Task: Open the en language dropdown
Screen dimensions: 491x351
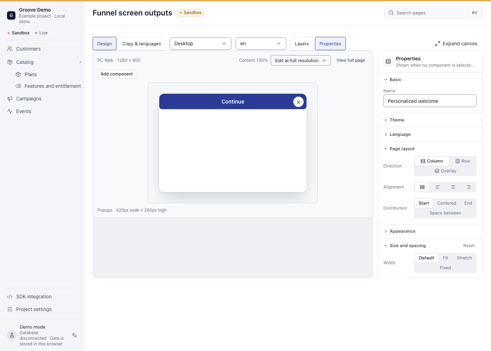Action: 261,44
